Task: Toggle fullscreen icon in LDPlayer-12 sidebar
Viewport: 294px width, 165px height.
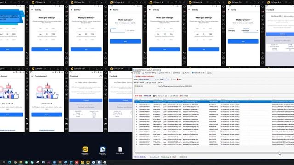Action: (66, 90)
